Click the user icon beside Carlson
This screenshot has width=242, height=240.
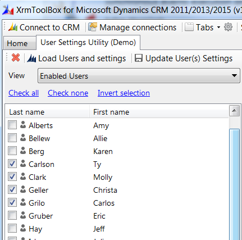[x=23, y=164]
